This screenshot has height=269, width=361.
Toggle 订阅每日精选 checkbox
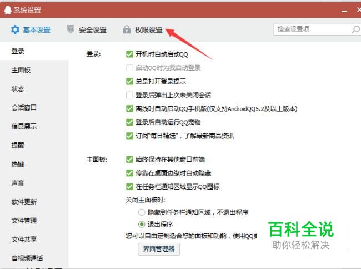(x=129, y=136)
